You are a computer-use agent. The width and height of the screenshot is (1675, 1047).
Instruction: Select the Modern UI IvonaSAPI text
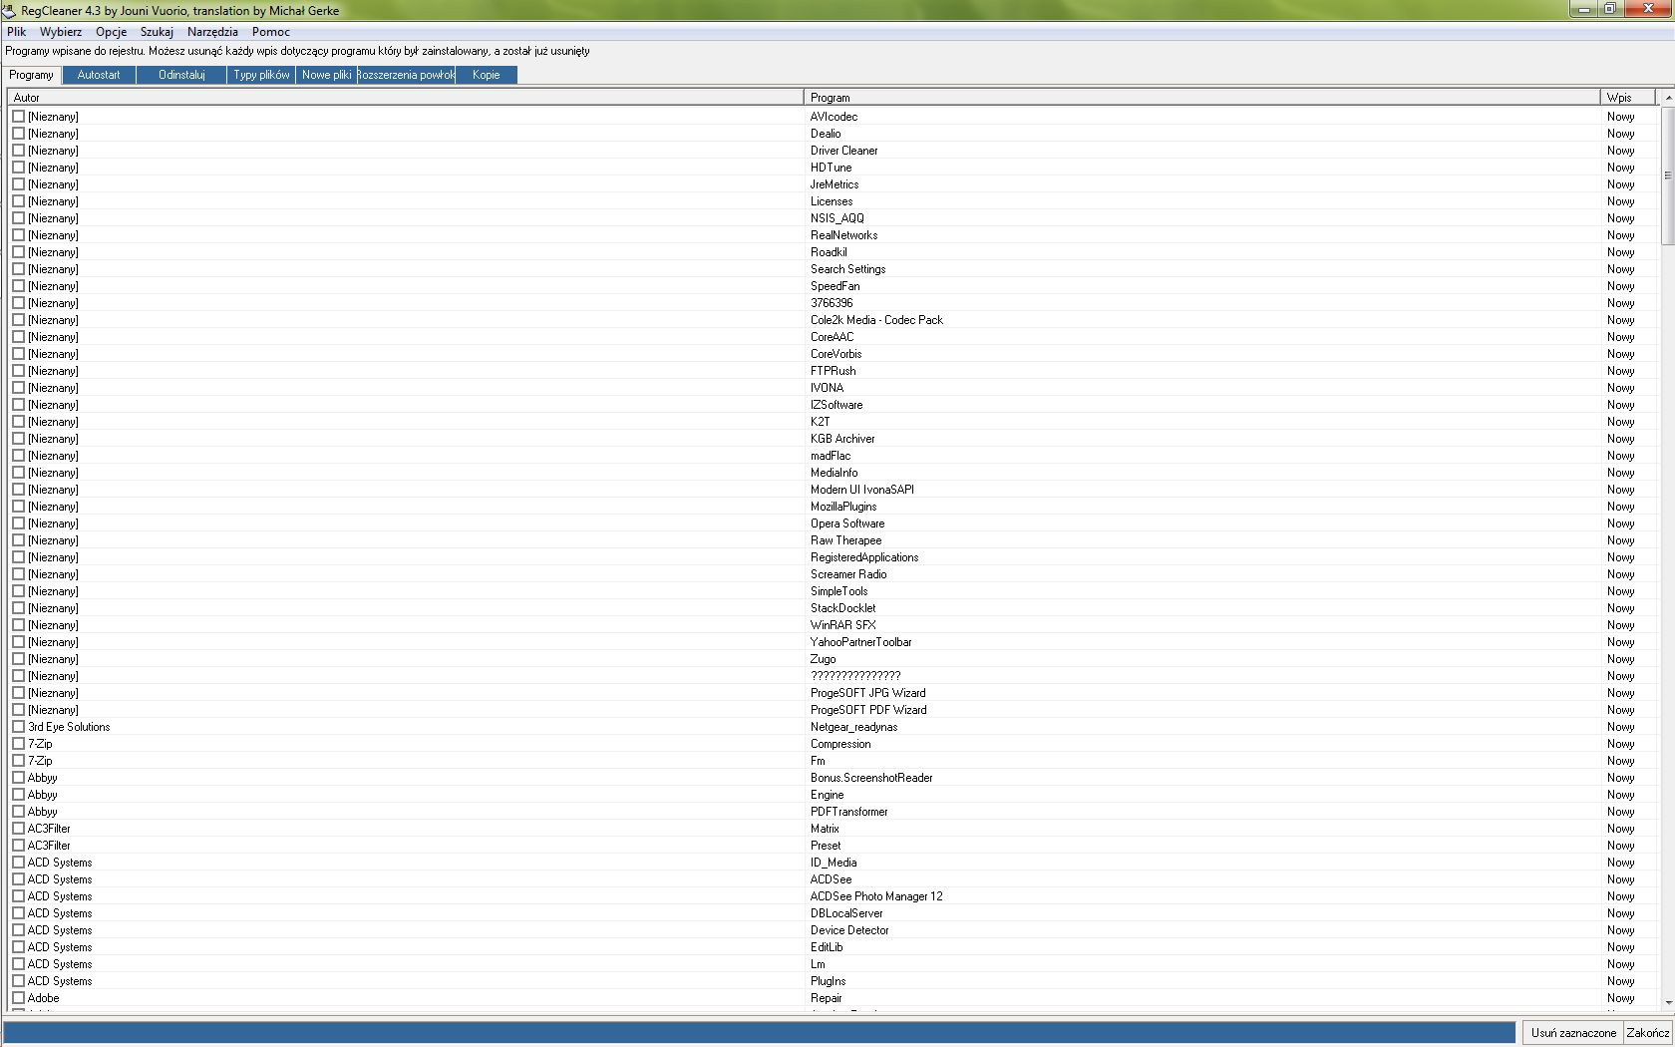click(862, 490)
